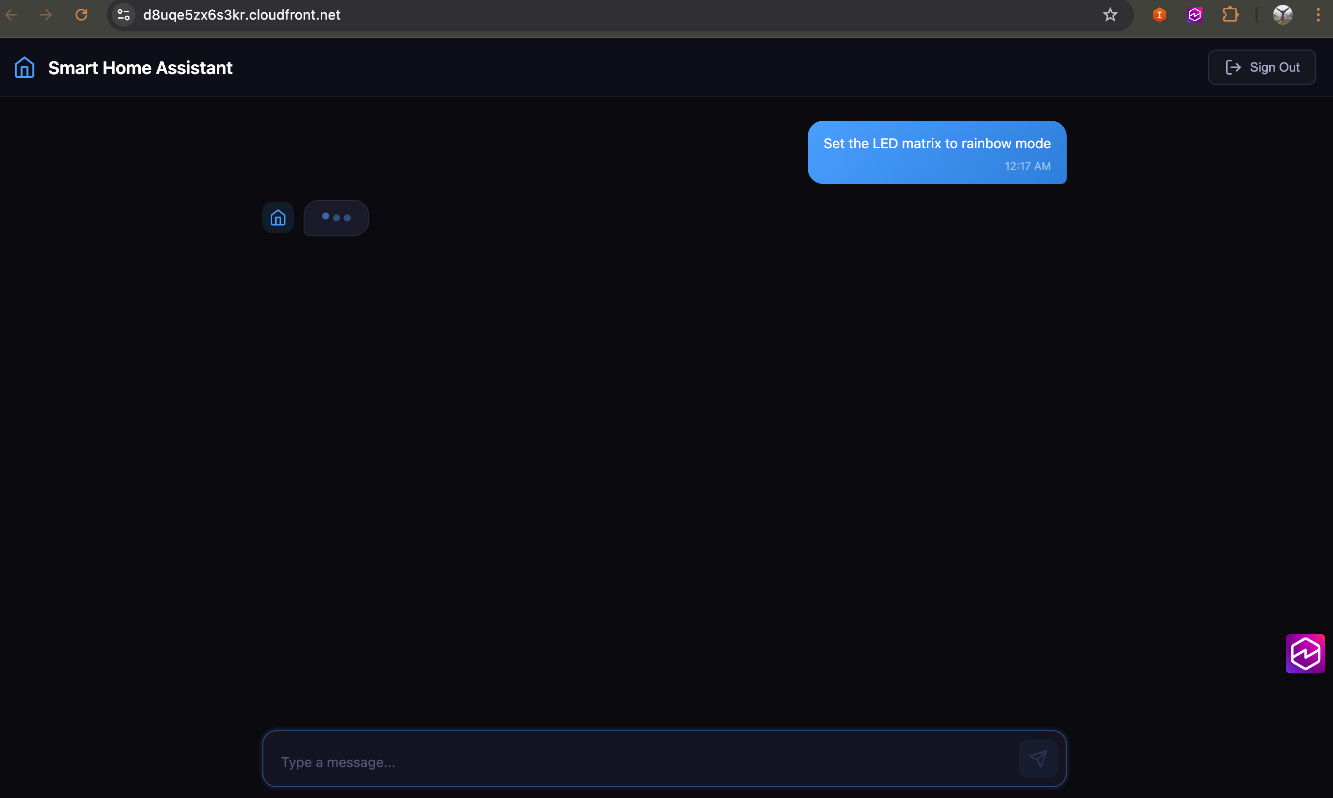The width and height of the screenshot is (1333, 798).
Task: Open the browser extensions puzzle icon
Action: [1230, 15]
